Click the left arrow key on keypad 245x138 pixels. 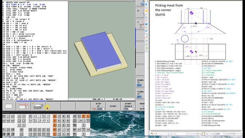79,130
